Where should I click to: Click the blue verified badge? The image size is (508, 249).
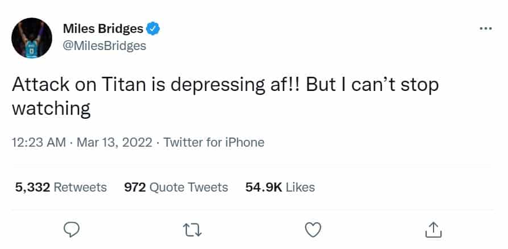153,28
